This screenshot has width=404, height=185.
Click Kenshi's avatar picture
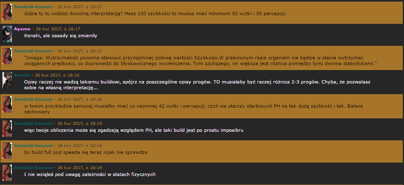point(7,80)
